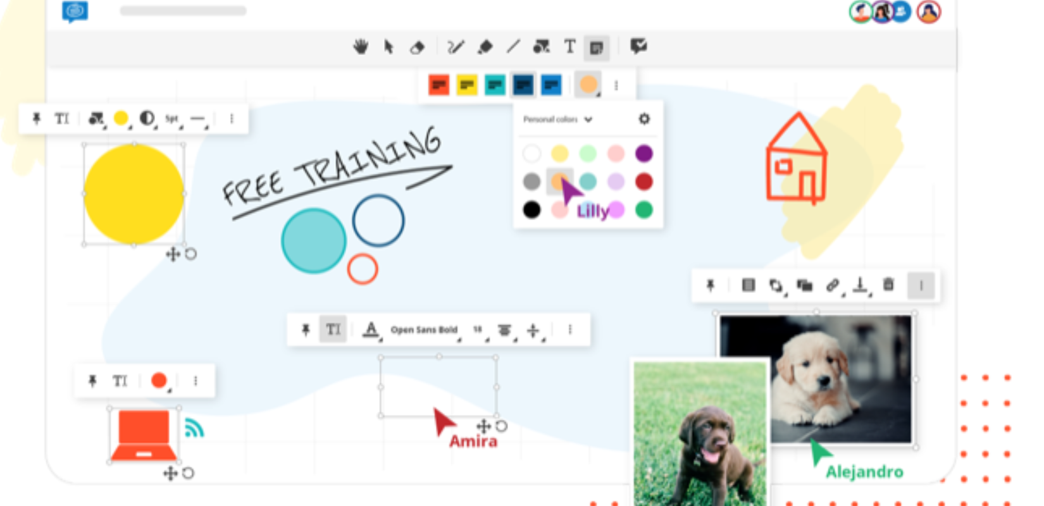The image size is (1044, 506).
Task: Toggle the pin on the image toolbar
Action: [x=711, y=285]
